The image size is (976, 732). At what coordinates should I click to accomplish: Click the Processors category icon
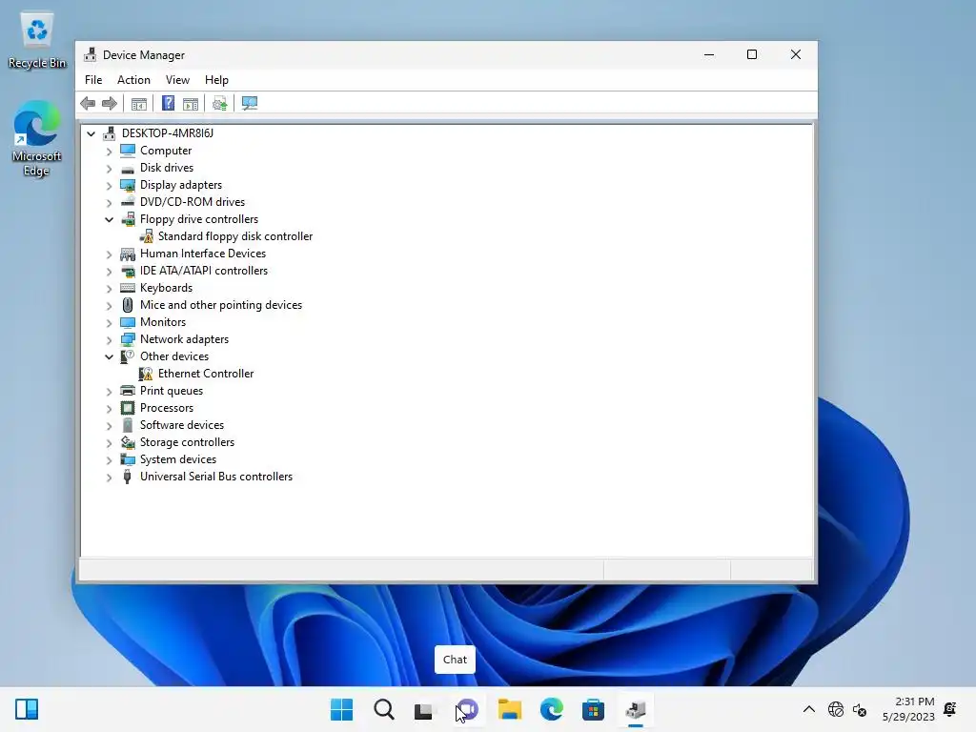pos(128,408)
